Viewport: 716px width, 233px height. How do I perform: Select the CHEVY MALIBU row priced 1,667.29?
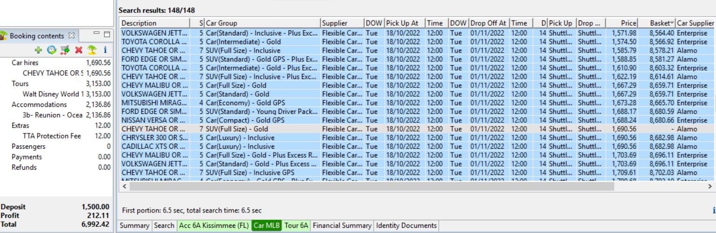click(x=417, y=85)
